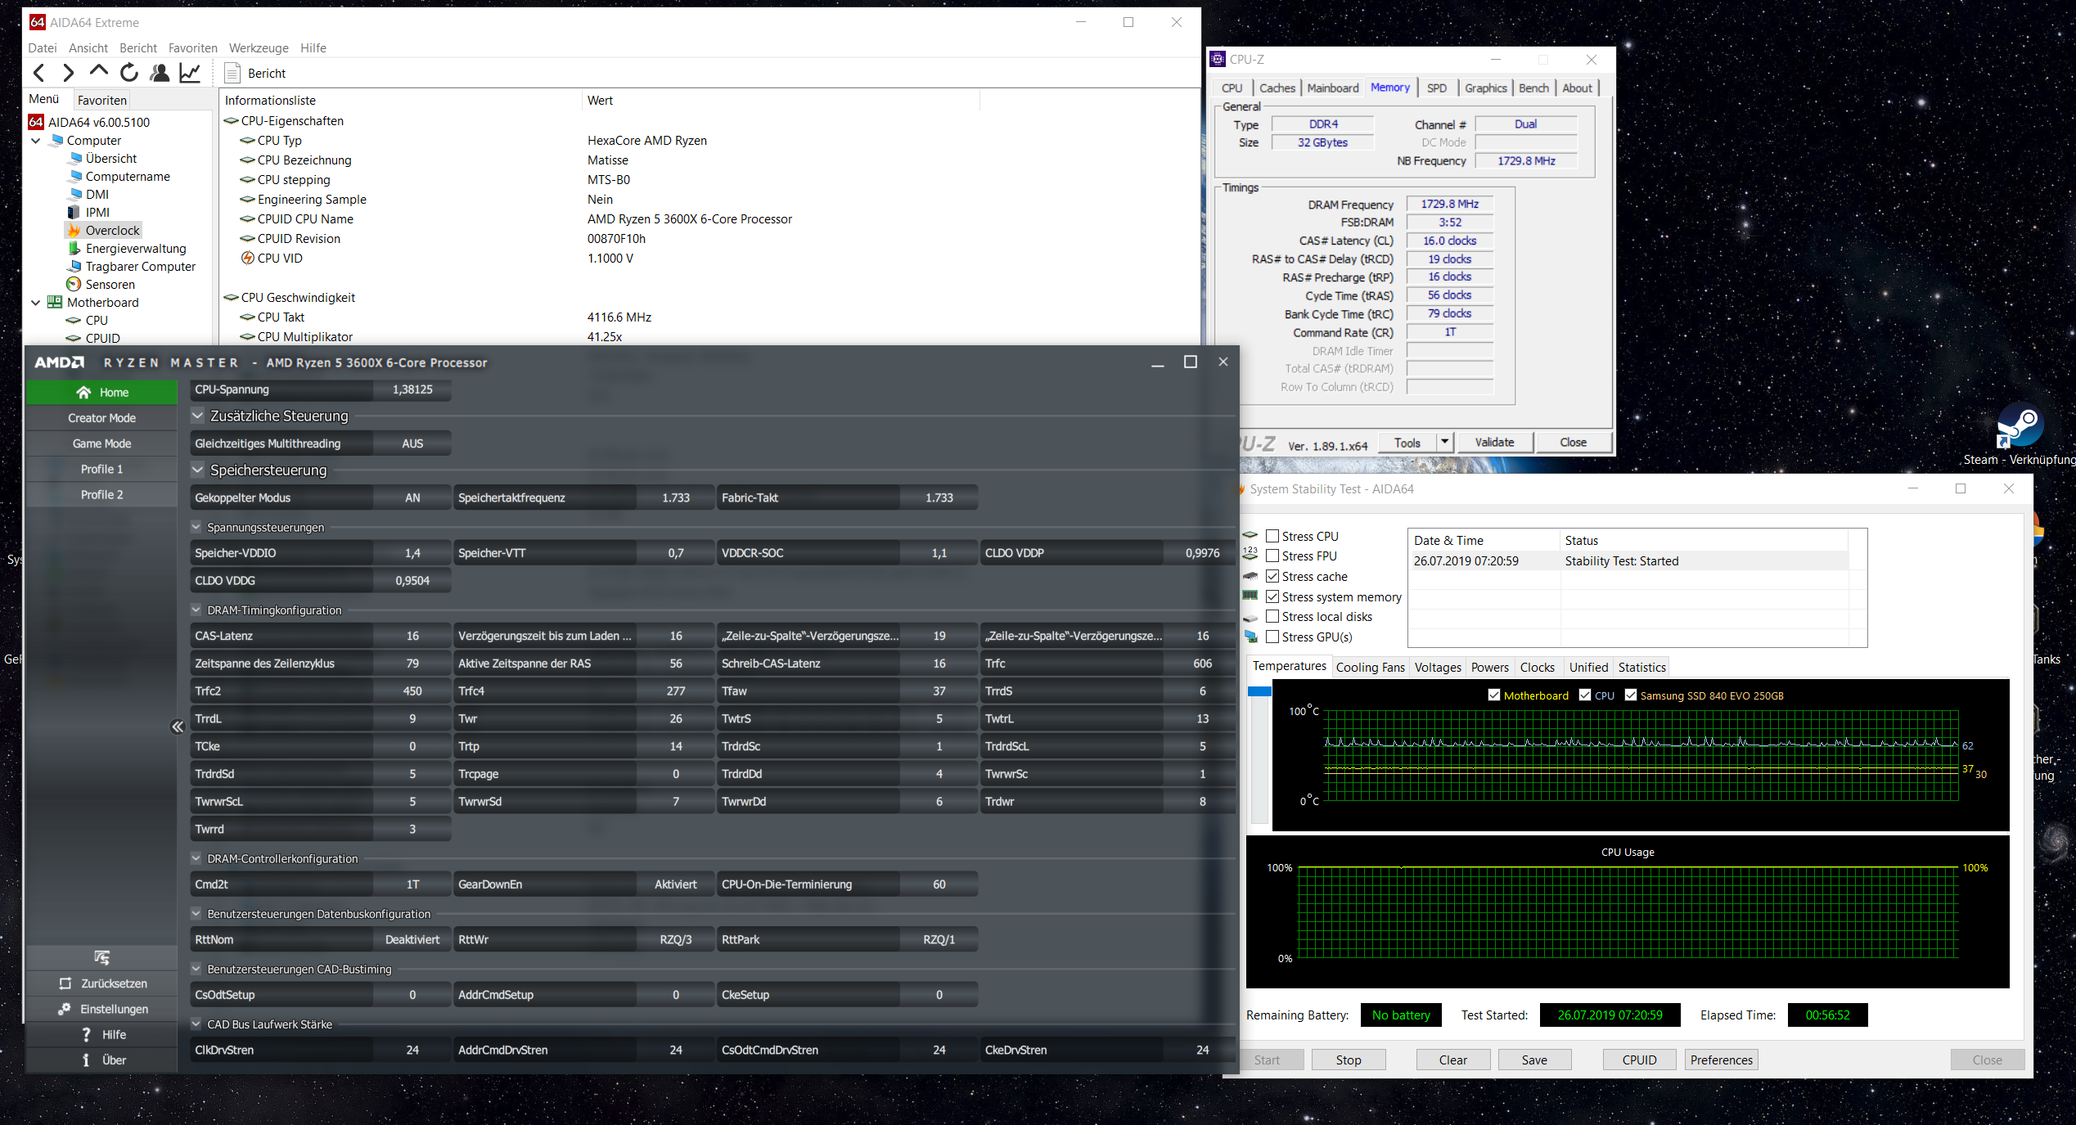Click the Bericht report icon in toolbar
The width and height of the screenshot is (2076, 1125).
pyautogui.click(x=232, y=73)
